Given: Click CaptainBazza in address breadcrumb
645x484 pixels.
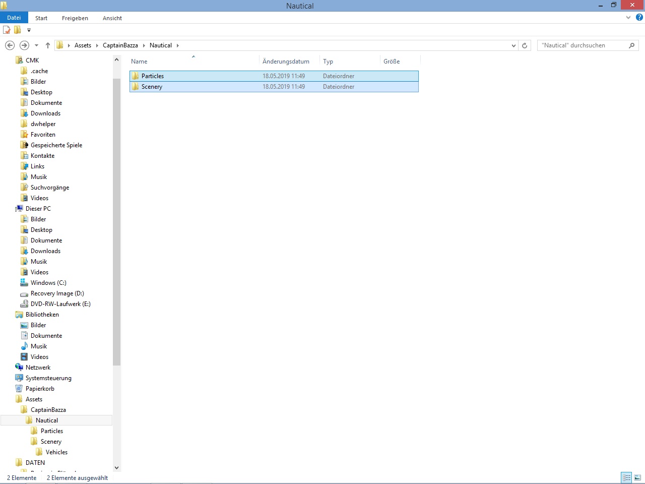Looking at the screenshot, I should click(x=120, y=45).
